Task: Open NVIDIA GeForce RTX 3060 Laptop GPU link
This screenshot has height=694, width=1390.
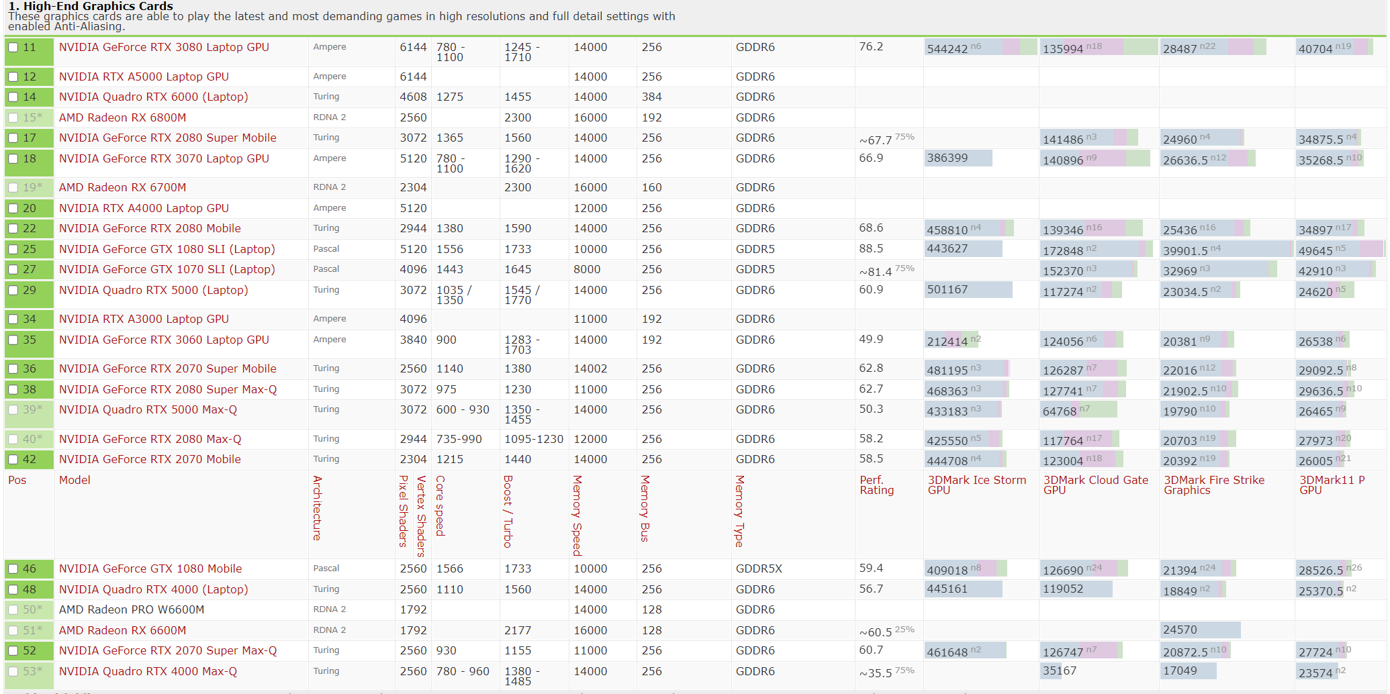Action: (x=164, y=340)
